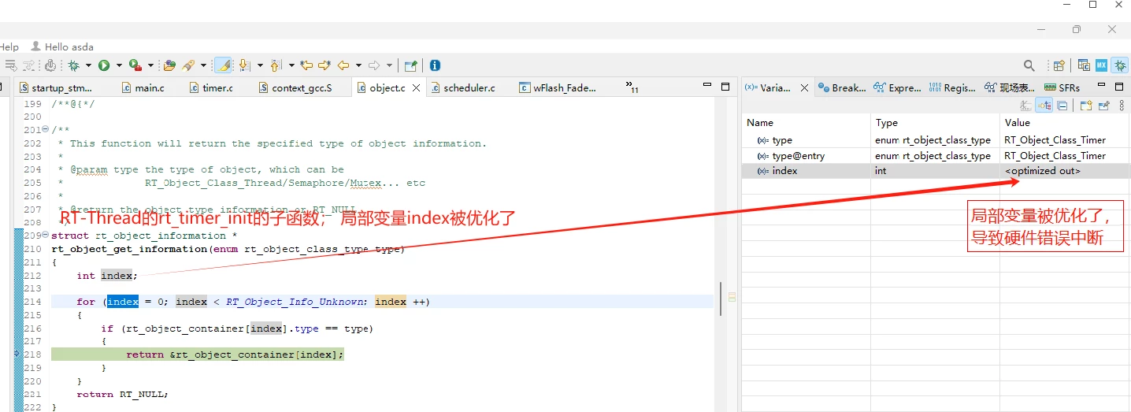Screen dimensions: 1131x412
Task: Click Collapse All in Variables view
Action: [x=1062, y=106]
